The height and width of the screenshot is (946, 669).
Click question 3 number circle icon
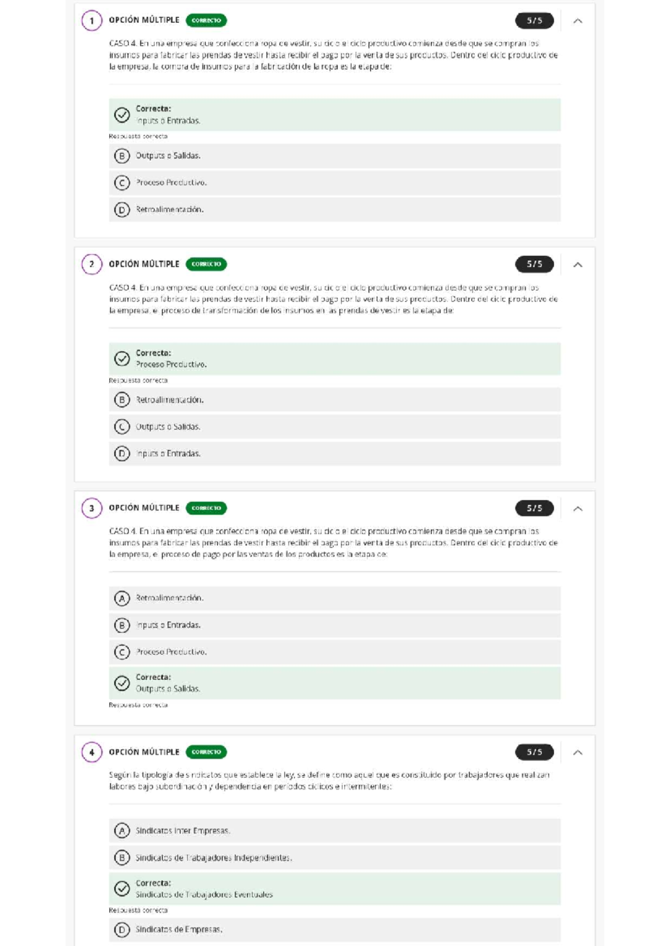(x=92, y=509)
